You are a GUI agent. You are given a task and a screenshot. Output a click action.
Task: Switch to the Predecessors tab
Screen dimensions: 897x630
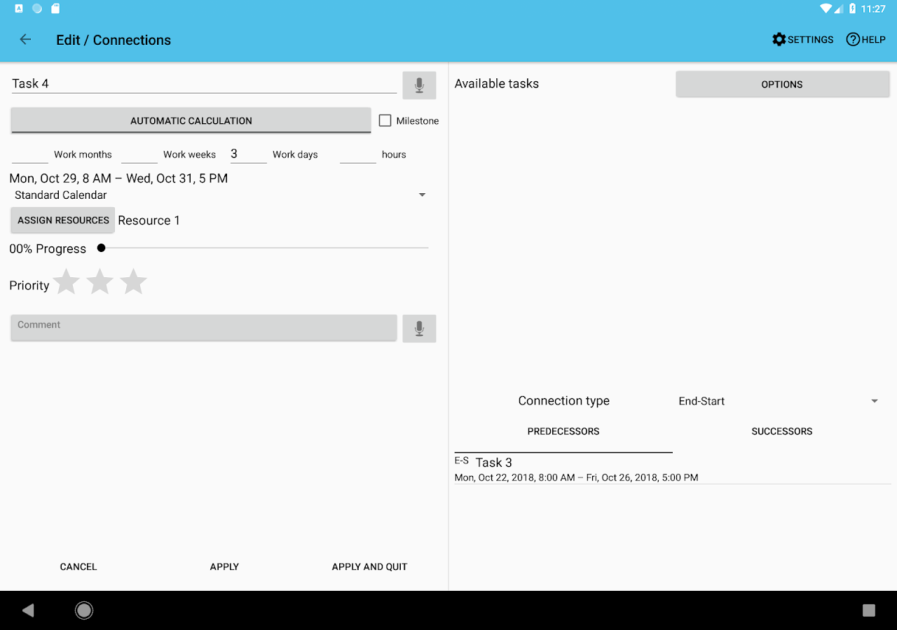click(x=563, y=431)
